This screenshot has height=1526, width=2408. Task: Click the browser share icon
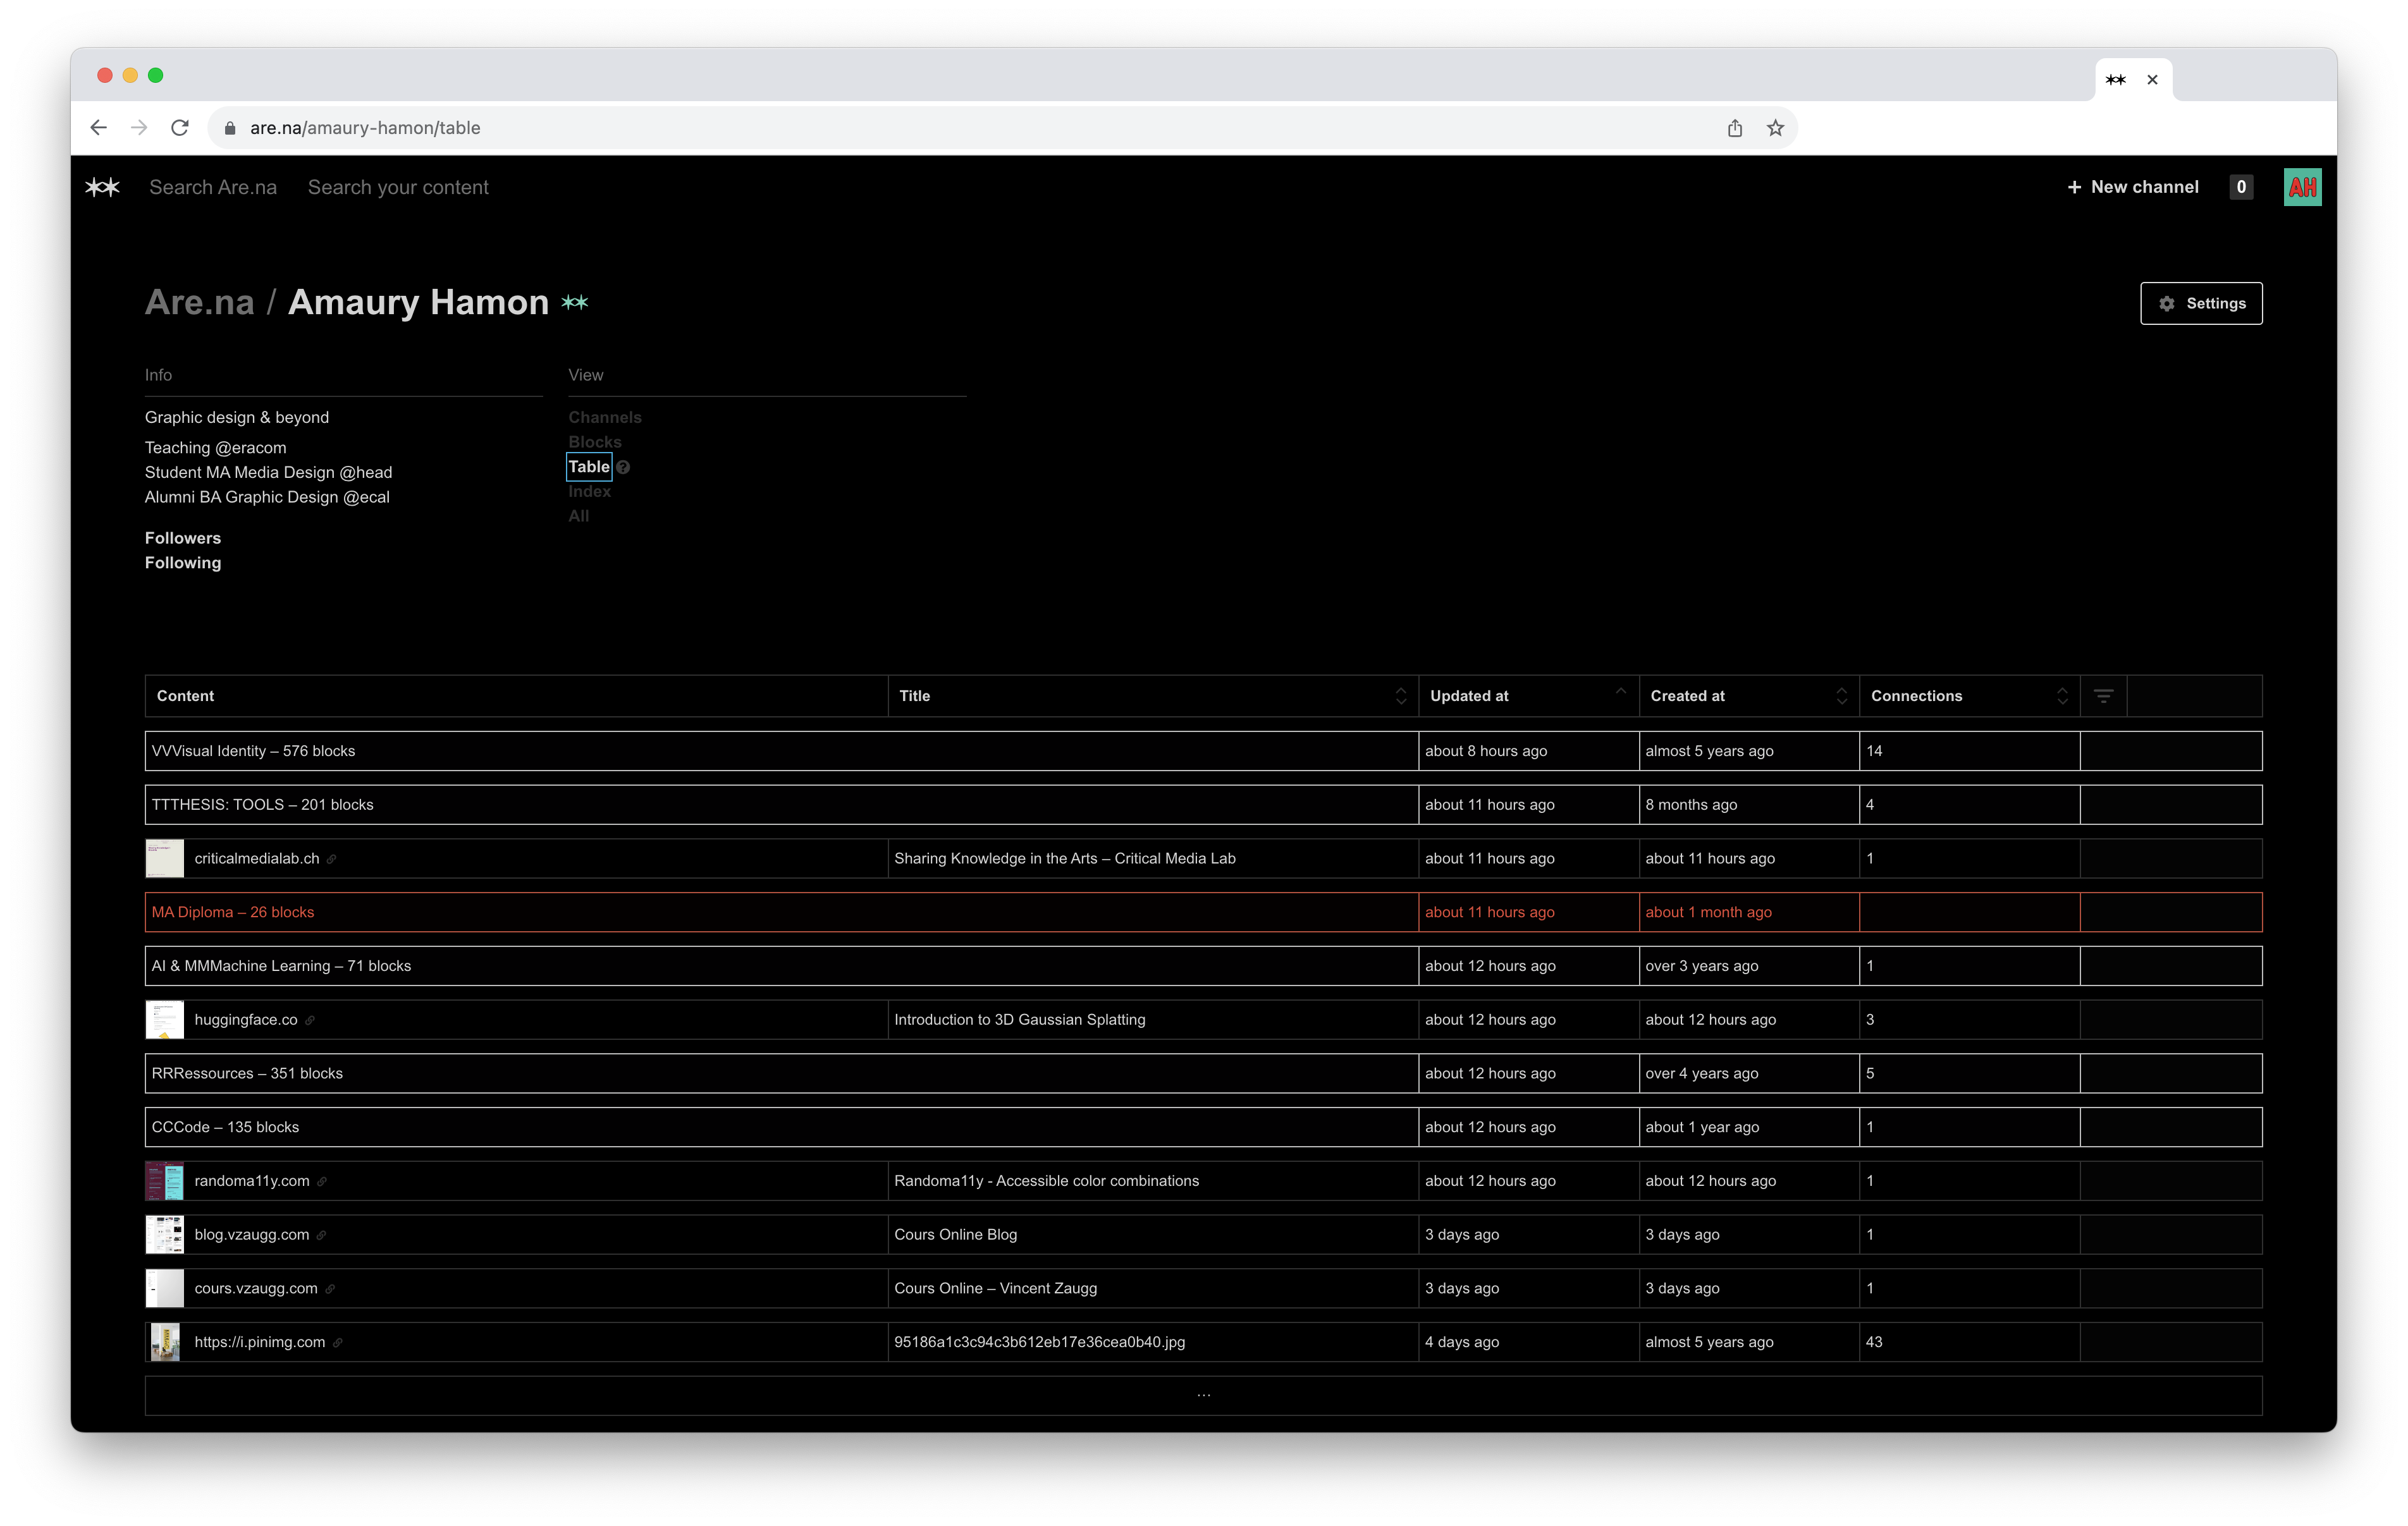tap(1735, 128)
